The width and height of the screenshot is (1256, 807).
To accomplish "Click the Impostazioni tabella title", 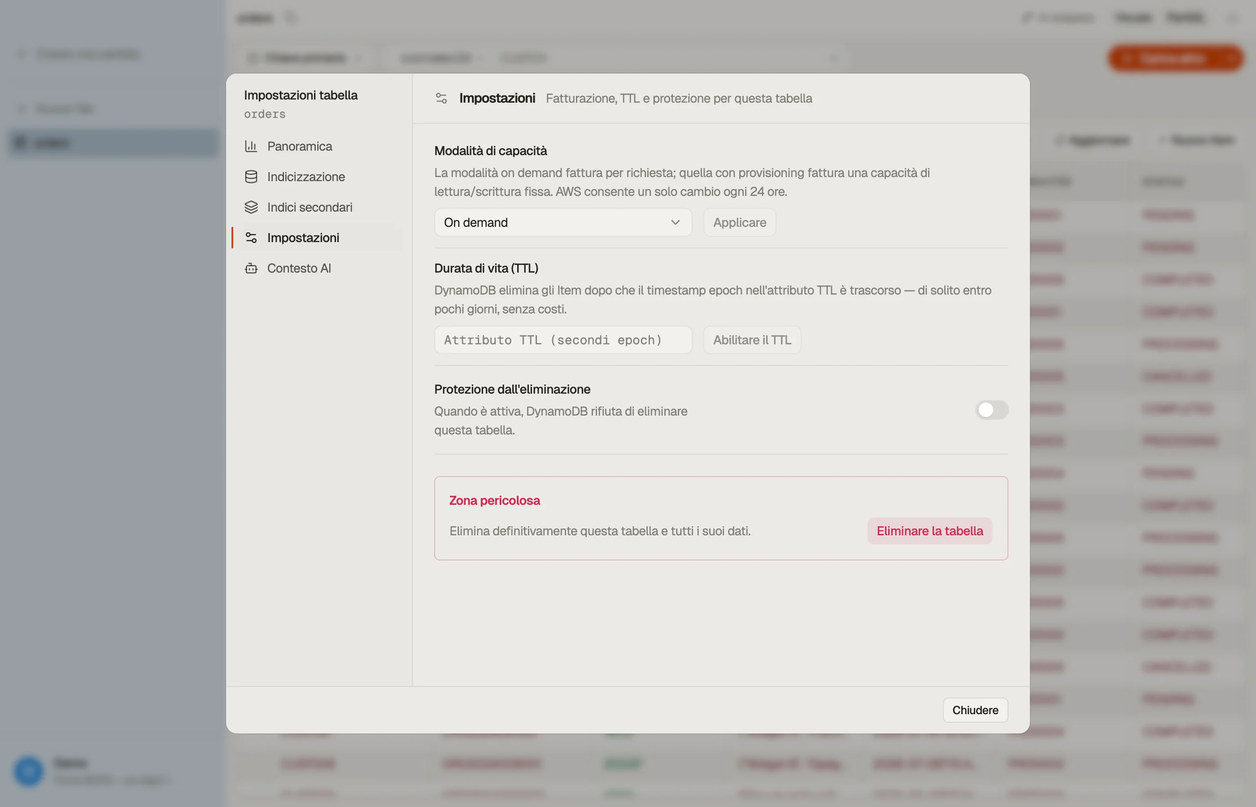I will click(x=301, y=95).
